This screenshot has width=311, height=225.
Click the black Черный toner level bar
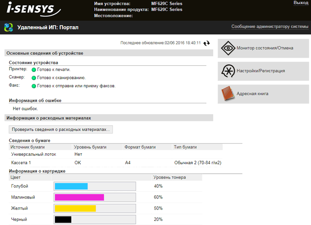coord(95,220)
